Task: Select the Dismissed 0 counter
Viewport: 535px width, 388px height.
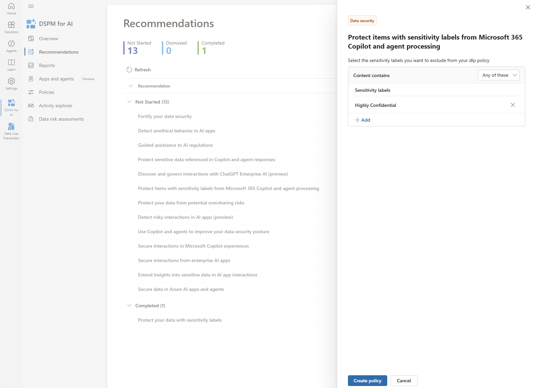Action: (175, 48)
